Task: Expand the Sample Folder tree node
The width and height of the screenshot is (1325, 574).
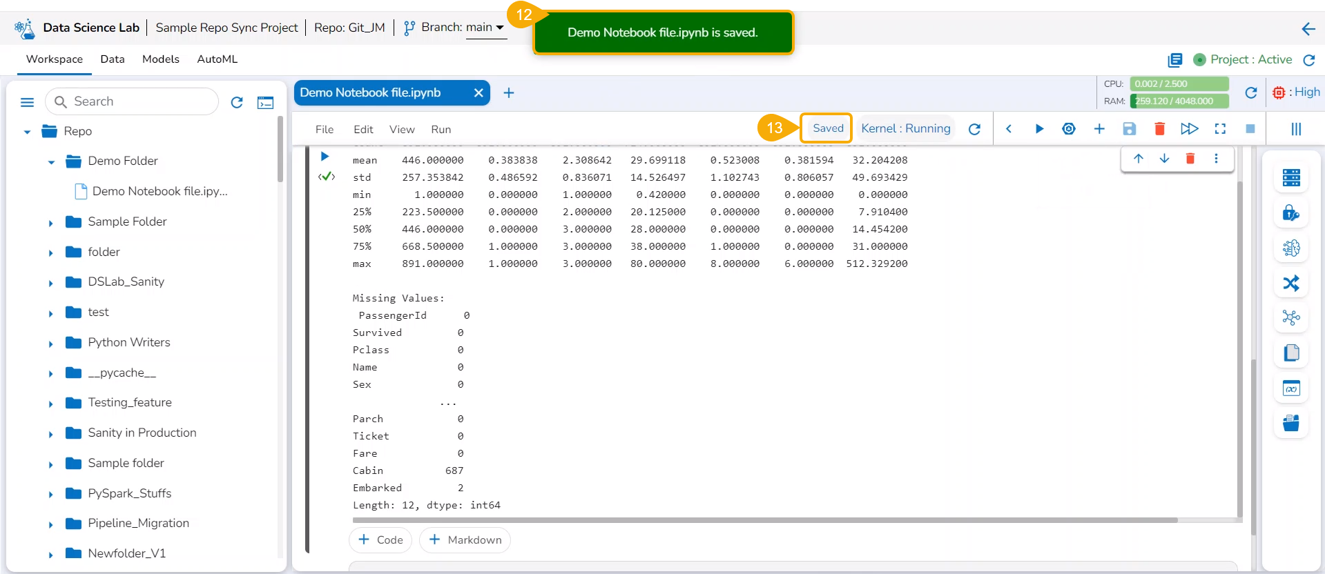Action: [x=51, y=223]
